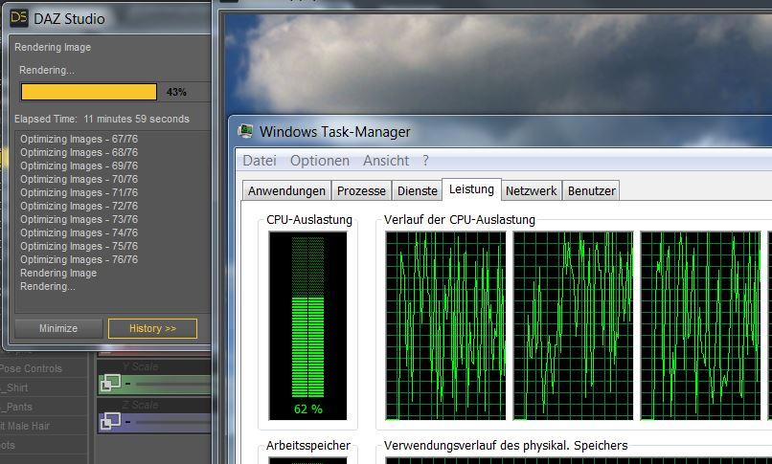Viewport: 772px width, 464px height.
Task: Switch to the Prozesse tab
Action: click(361, 190)
